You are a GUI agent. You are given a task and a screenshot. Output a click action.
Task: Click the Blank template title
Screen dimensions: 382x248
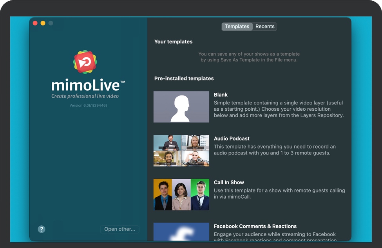click(221, 95)
